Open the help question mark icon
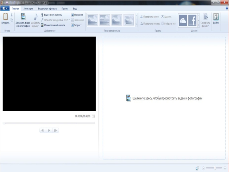Screen dimensions: 229x172 tap(226, 9)
